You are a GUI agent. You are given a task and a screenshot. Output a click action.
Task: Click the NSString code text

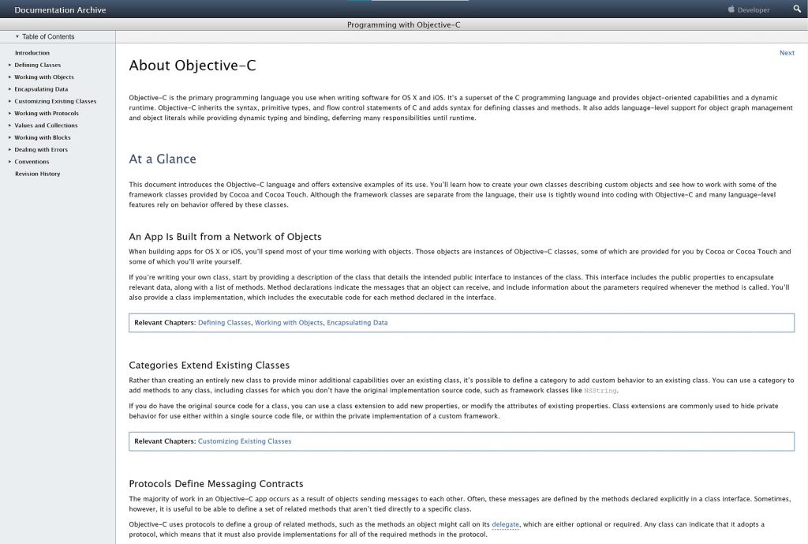click(600, 391)
